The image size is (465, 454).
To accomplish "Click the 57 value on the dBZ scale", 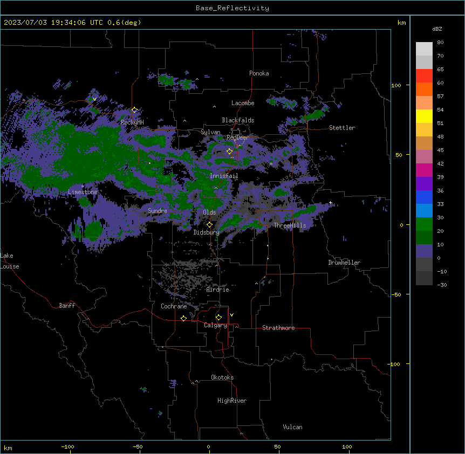I will tap(440, 97).
